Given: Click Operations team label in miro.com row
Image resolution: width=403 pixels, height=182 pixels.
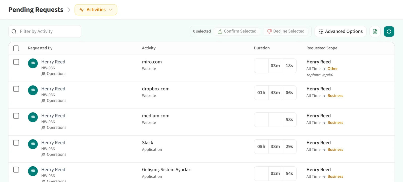Looking at the screenshot, I should pos(56,74).
